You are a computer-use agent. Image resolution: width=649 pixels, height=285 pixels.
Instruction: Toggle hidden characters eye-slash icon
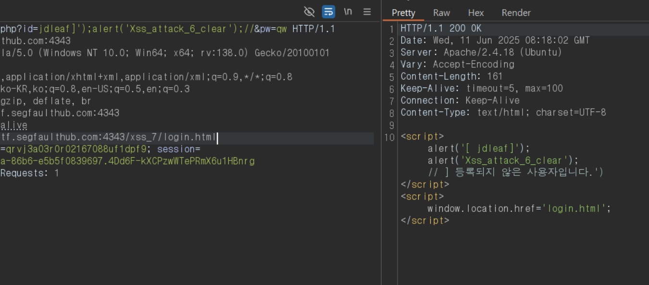coord(310,12)
